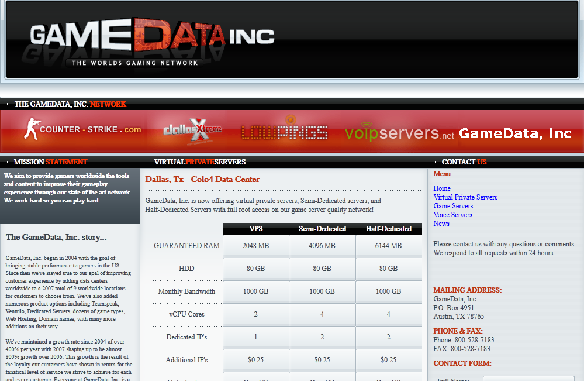Click the VPS column header

[x=256, y=229]
